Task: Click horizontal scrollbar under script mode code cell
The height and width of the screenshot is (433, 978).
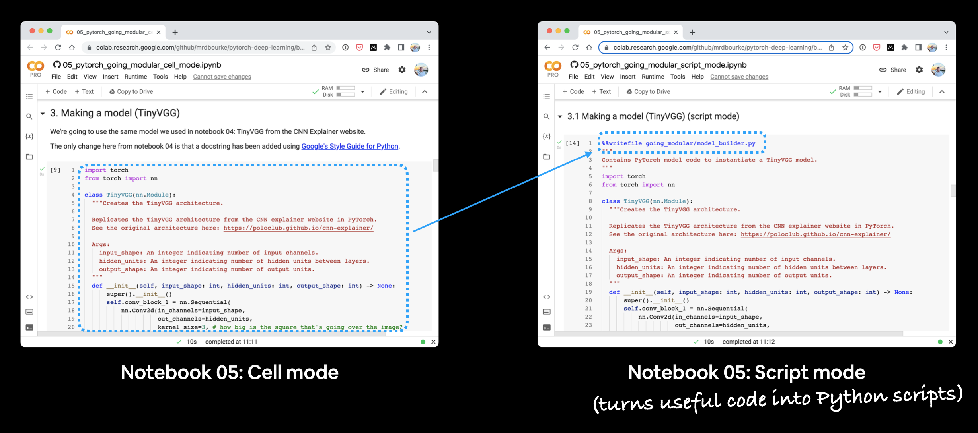Action: (x=728, y=334)
